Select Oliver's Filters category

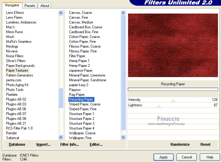point(16,61)
